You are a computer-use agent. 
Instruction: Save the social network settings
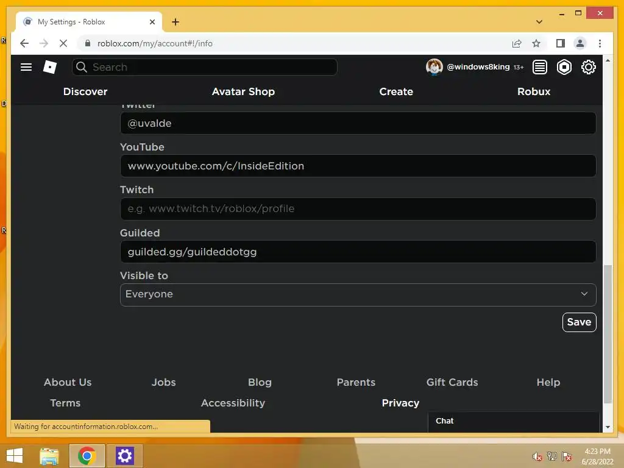point(579,322)
